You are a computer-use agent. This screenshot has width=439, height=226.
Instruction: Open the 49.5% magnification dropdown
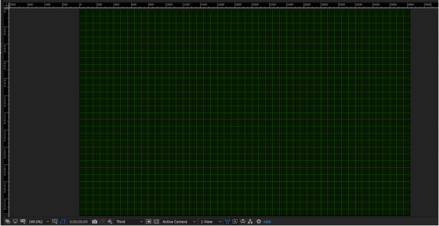39,222
